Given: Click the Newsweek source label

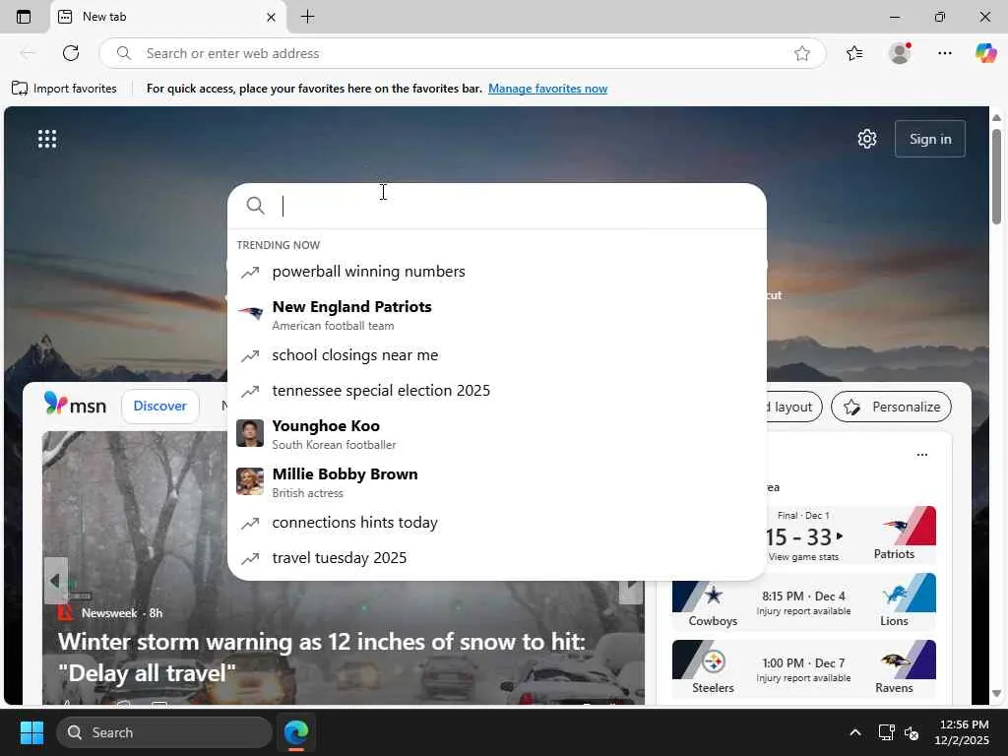Looking at the screenshot, I should tap(109, 613).
